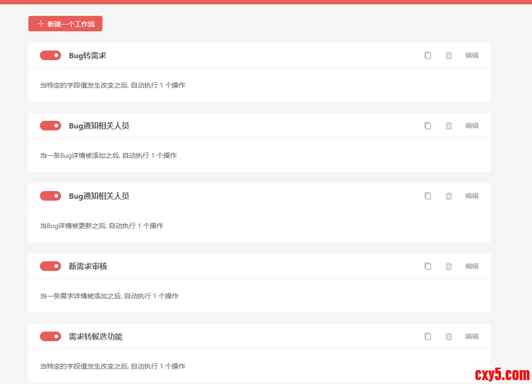Click the plus icon in 新建一个工作流
This screenshot has height=384, width=532.
[41, 24]
